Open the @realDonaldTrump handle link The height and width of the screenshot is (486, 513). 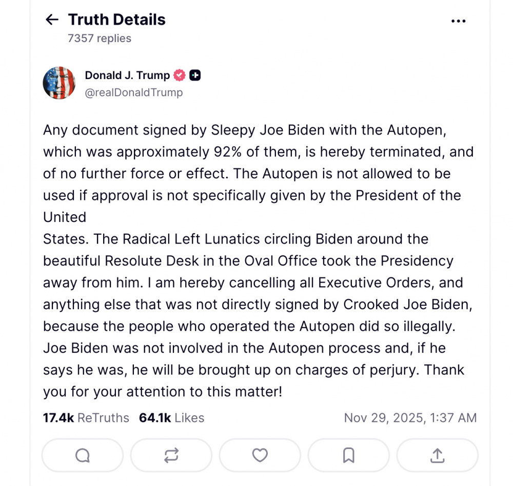click(x=133, y=92)
